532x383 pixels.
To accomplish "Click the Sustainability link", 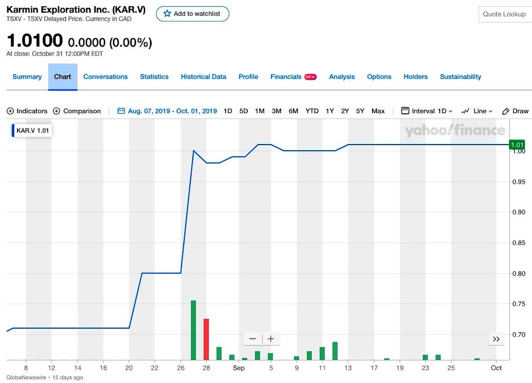I will pyautogui.click(x=461, y=77).
